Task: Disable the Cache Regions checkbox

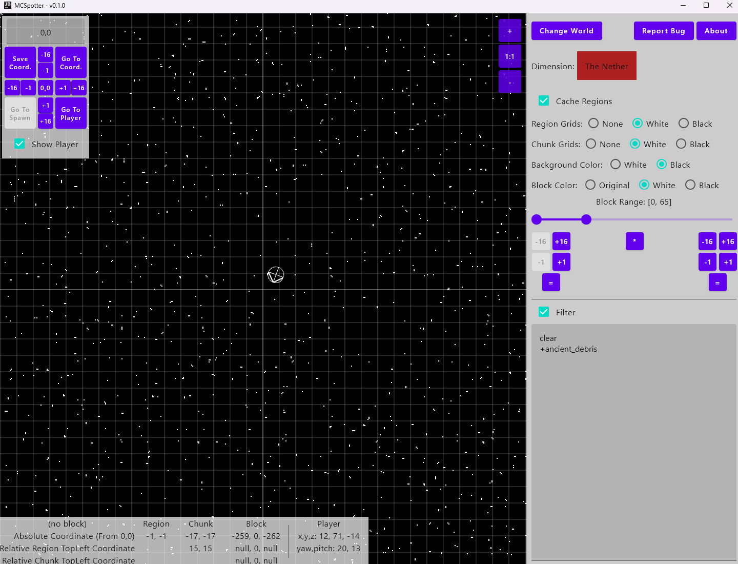Action: point(544,100)
